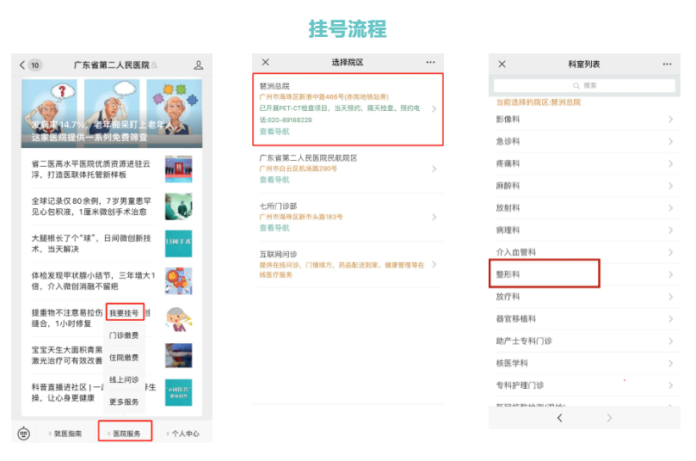Open 疼痛科 department

[585, 163]
